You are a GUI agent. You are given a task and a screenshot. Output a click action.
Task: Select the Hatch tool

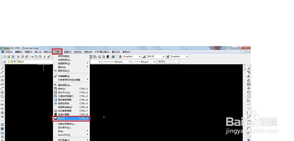pos(2,125)
